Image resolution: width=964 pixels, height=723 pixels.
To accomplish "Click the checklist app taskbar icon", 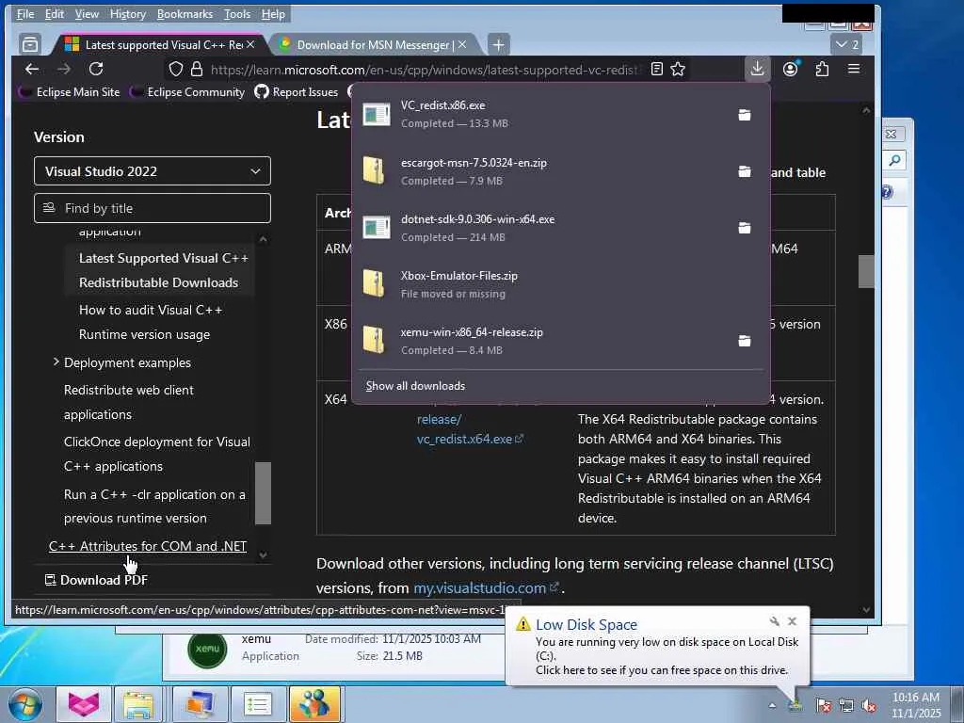I will 257,704.
